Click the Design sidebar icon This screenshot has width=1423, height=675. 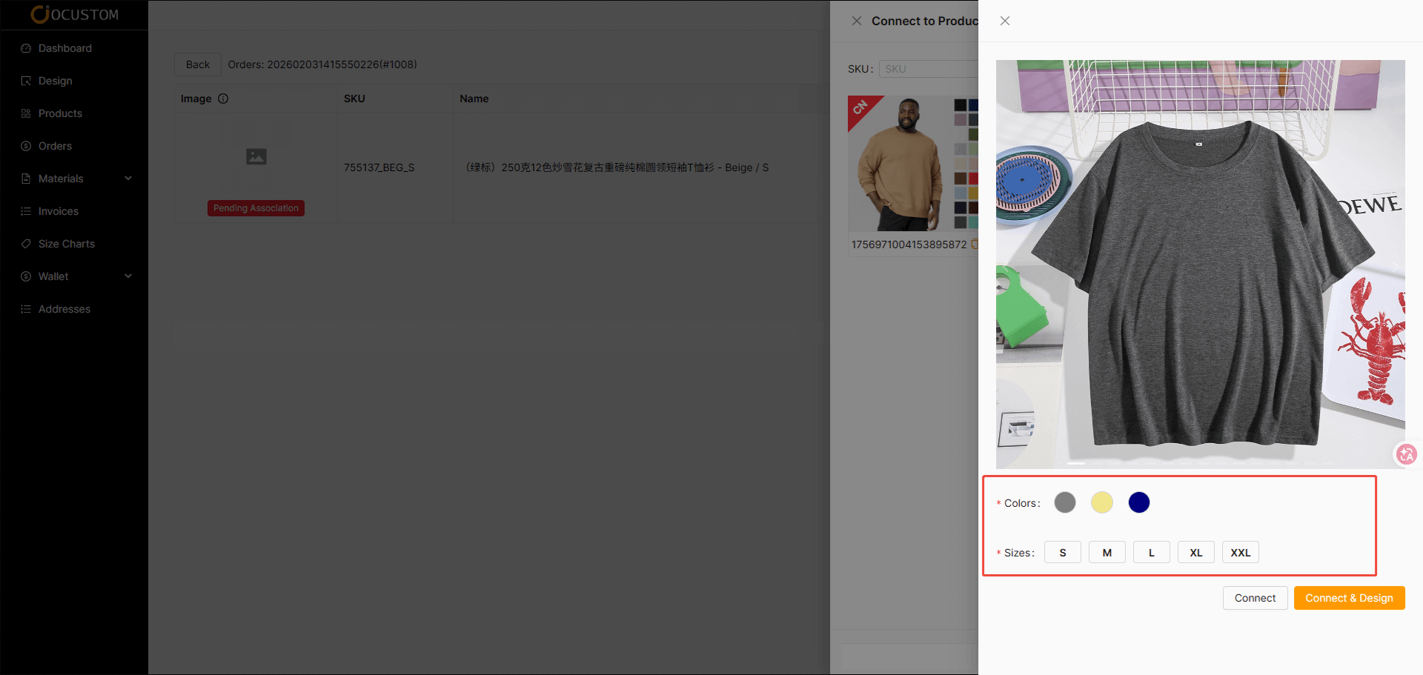26,81
